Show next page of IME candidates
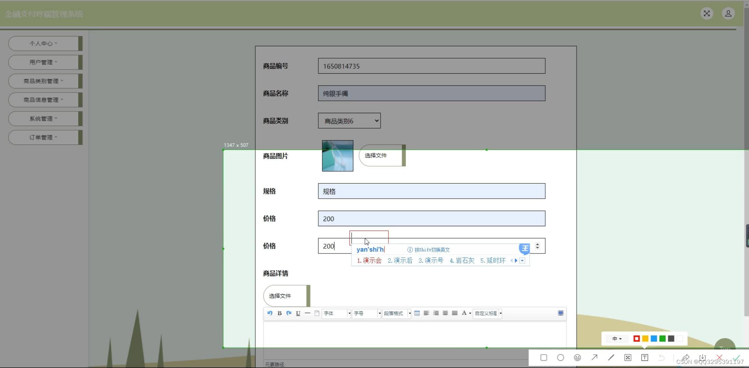749x368 pixels. tap(516, 261)
